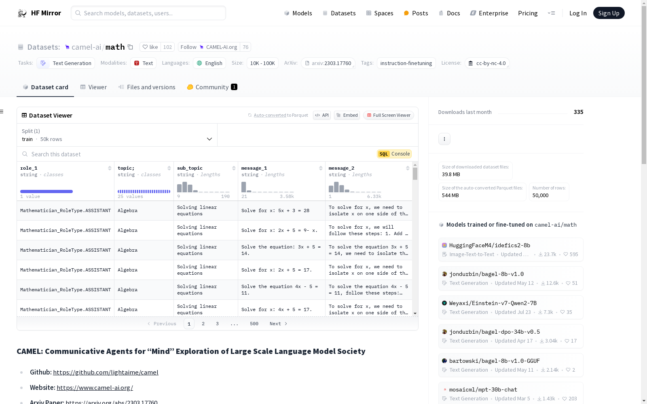Switch to the Viewer tab
This screenshot has height=404, width=647.
[93, 87]
